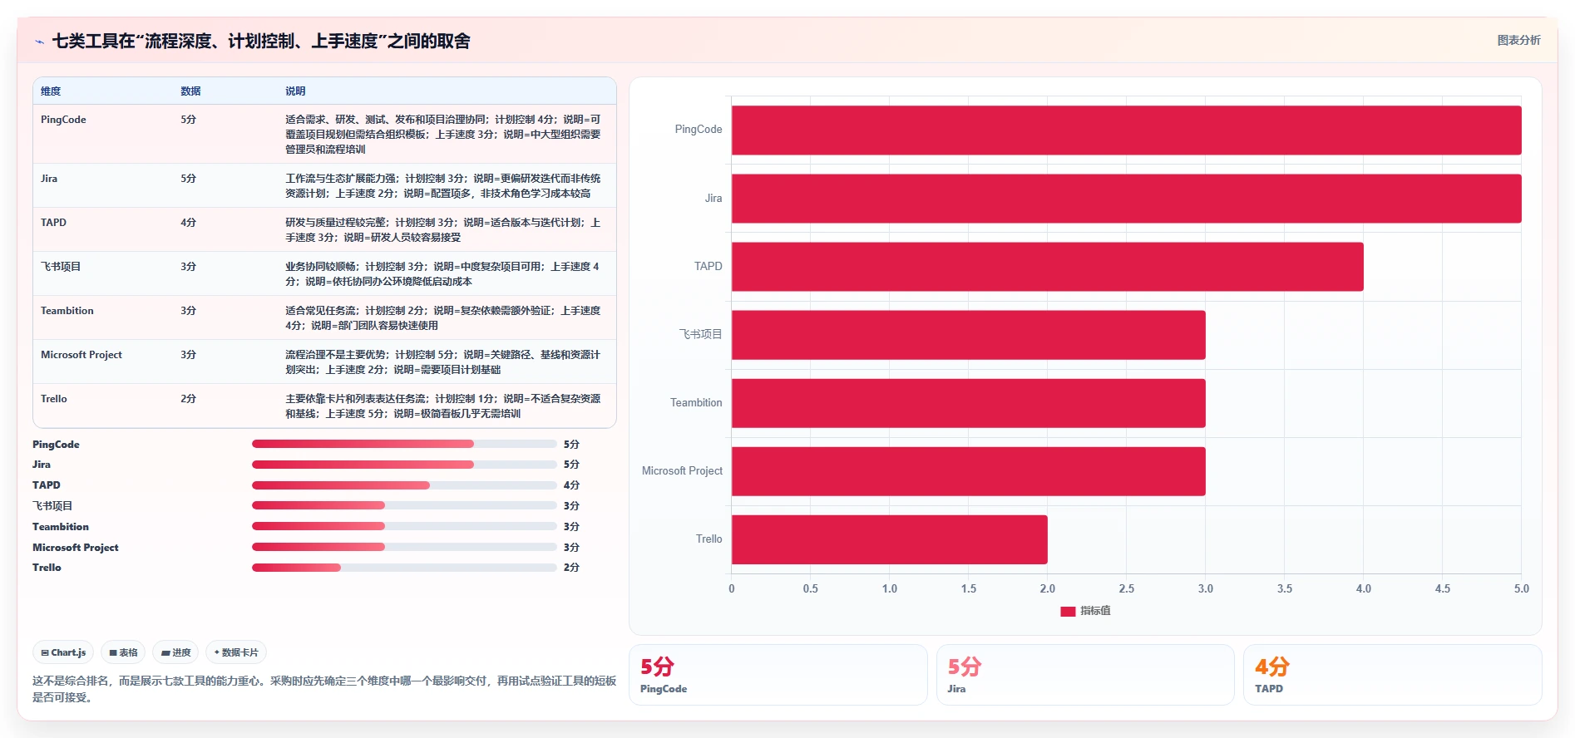Click the PingCode label in progress list

coord(56,445)
